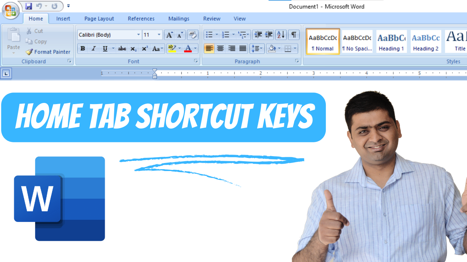Apply paragraph borders
Image resolution: width=467 pixels, height=262 pixels.
coord(288,49)
